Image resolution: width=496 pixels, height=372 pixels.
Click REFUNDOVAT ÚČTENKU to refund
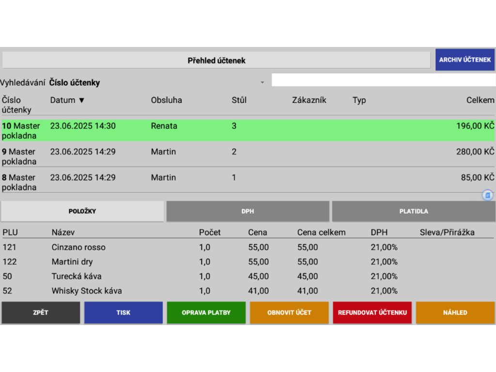372,312
